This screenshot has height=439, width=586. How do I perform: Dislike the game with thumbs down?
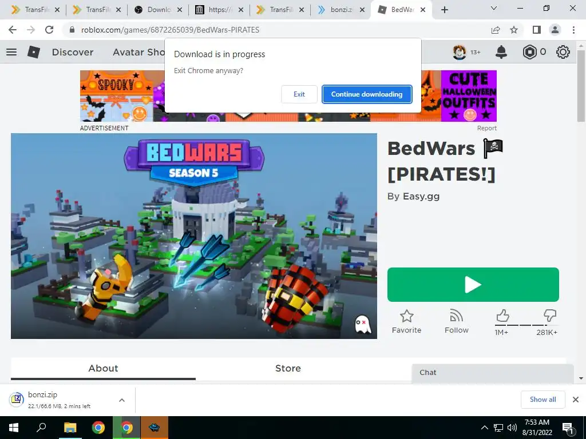click(x=550, y=316)
